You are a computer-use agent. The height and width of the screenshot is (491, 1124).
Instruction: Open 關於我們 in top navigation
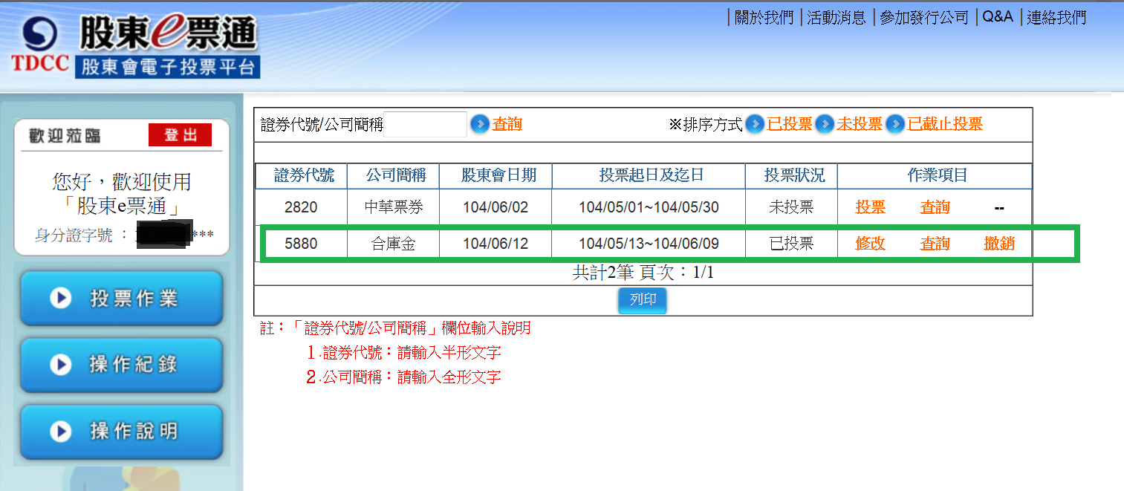(764, 17)
